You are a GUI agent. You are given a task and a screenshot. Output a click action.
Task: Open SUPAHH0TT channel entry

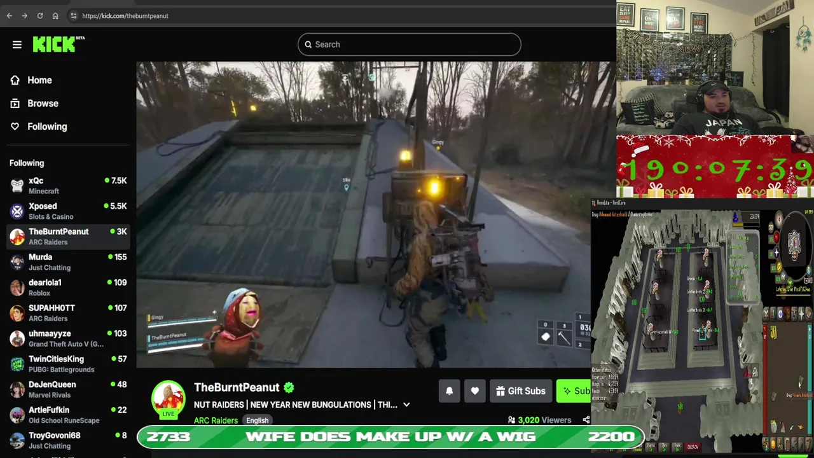tap(67, 313)
